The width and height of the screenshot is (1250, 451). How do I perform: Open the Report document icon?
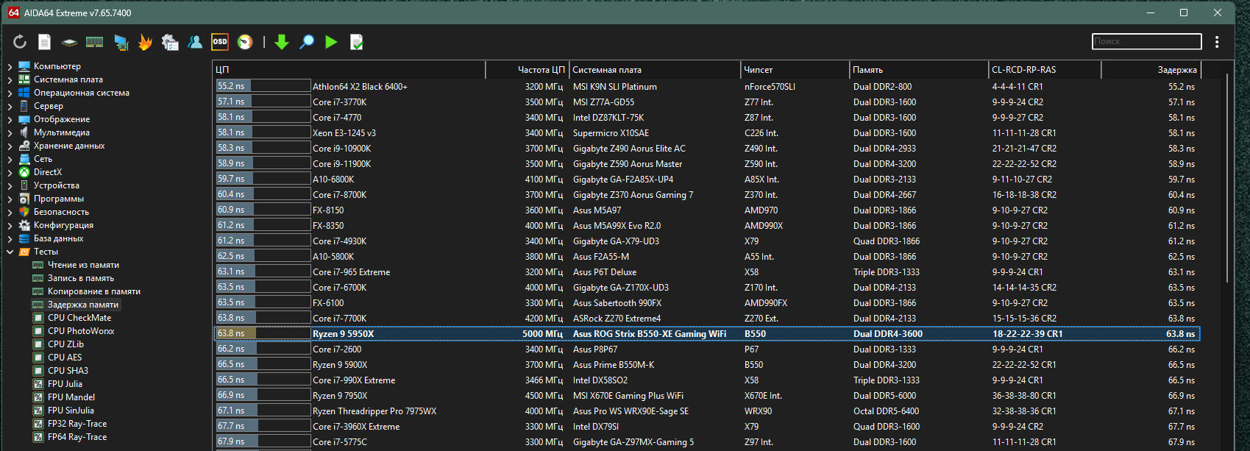[x=45, y=42]
